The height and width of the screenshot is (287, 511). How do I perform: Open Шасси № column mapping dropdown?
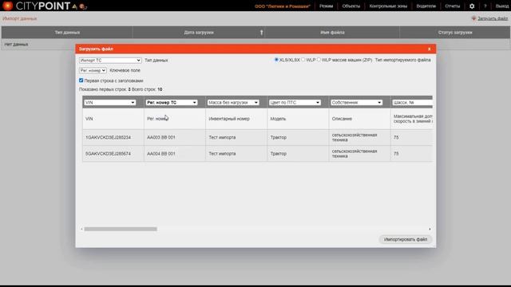(x=412, y=103)
